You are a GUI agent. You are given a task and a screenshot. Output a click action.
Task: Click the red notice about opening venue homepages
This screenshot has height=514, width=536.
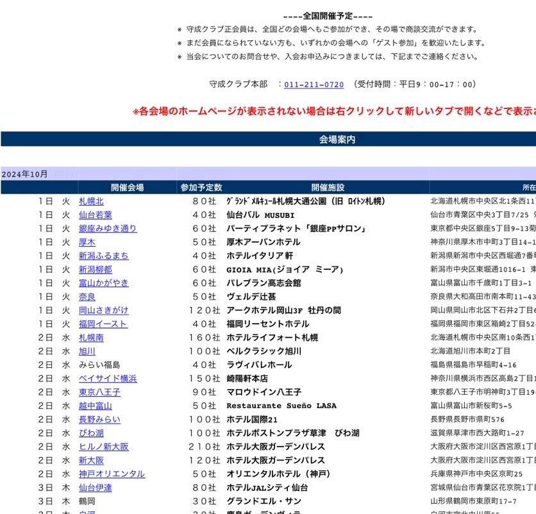[334, 111]
